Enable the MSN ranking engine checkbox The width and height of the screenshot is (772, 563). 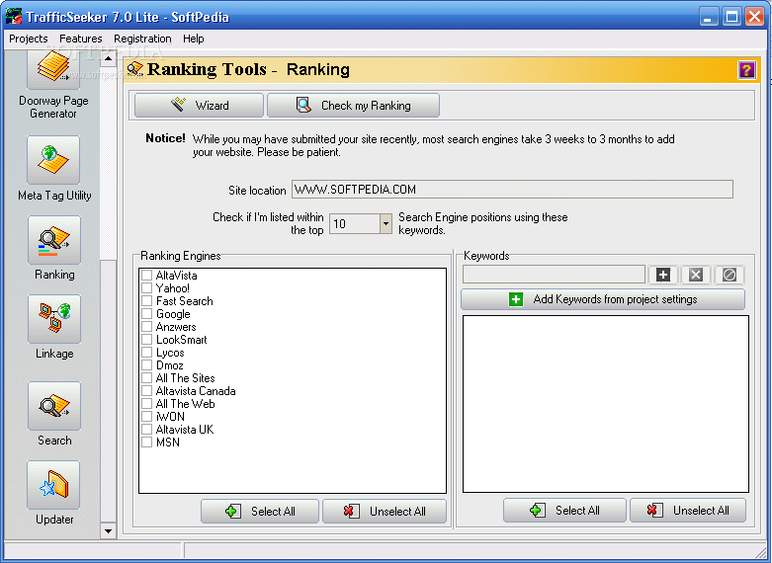pos(146,442)
